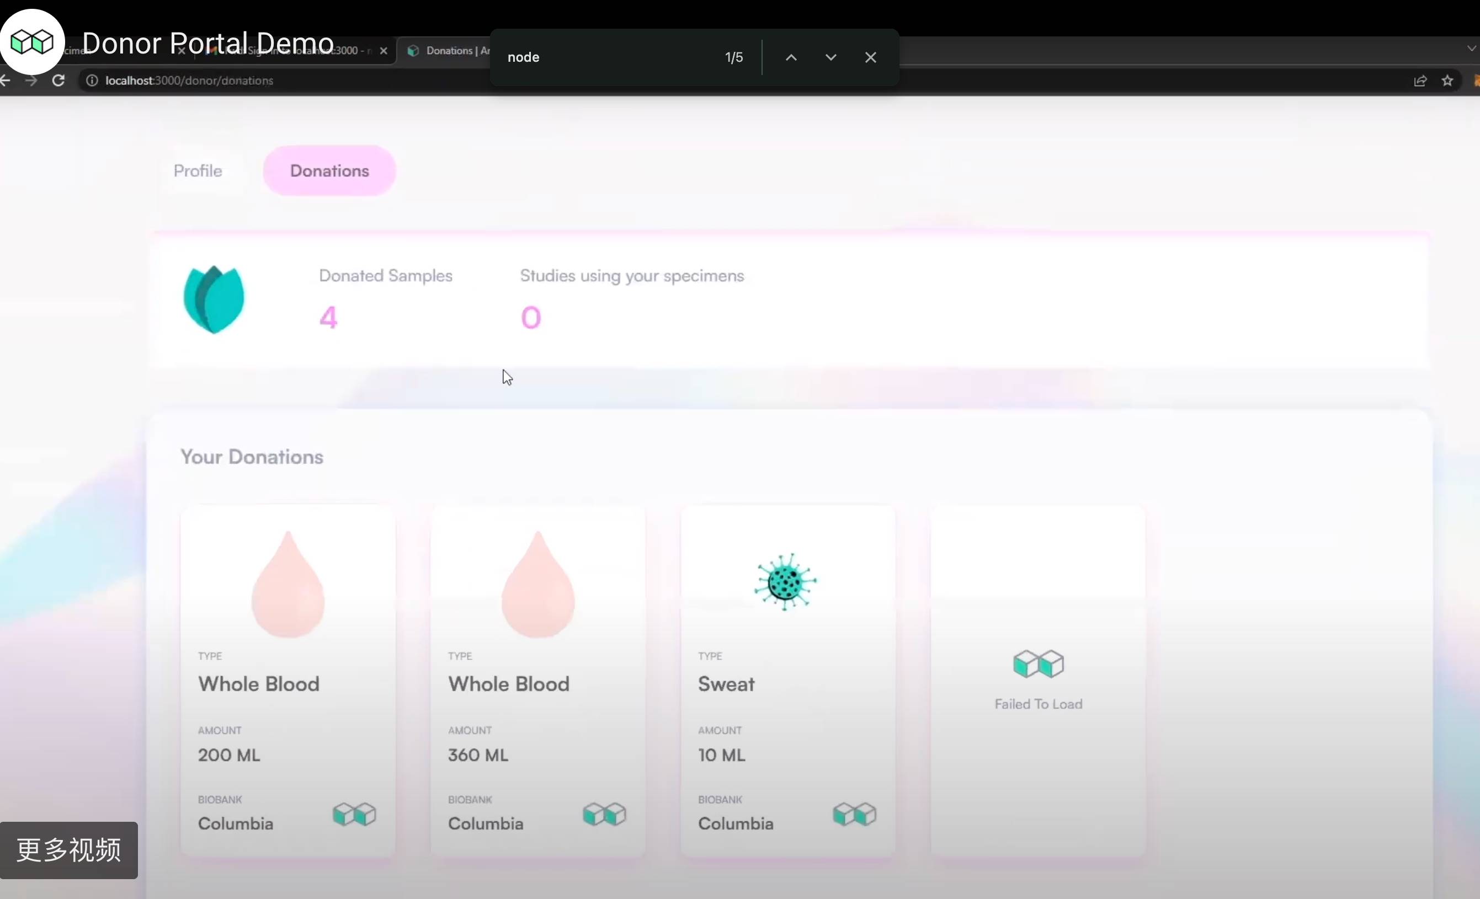The image size is (1480, 899).
Task: Expand the fourth donation card
Action: point(1038,676)
